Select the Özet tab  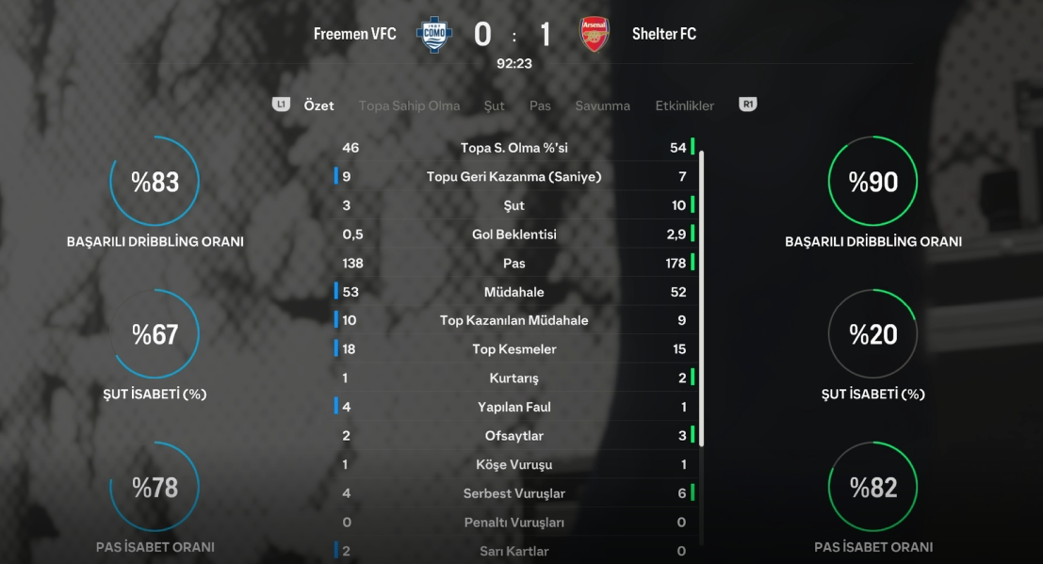(318, 105)
